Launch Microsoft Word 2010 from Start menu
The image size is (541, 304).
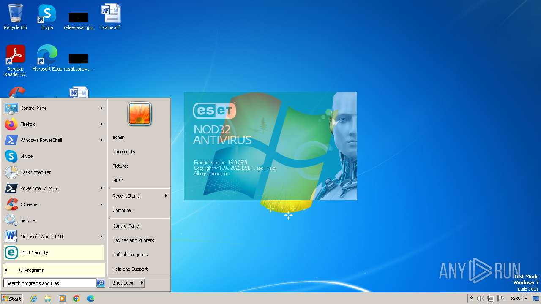pyautogui.click(x=54, y=236)
